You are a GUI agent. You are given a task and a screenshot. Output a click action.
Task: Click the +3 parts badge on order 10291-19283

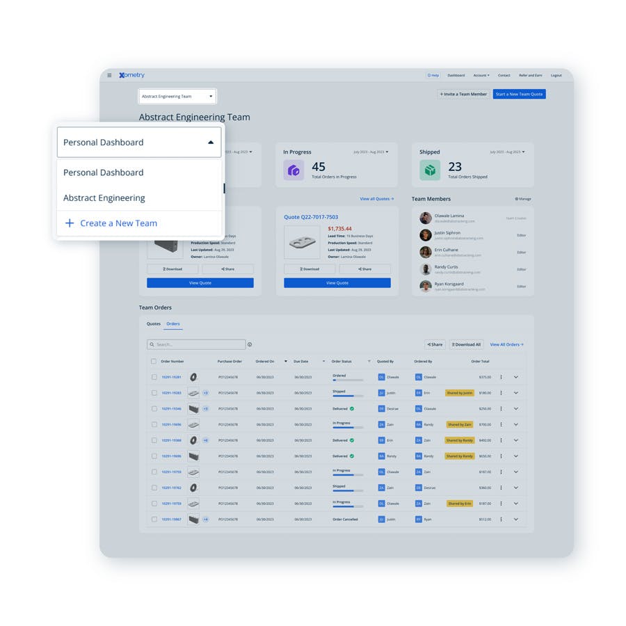(x=206, y=393)
